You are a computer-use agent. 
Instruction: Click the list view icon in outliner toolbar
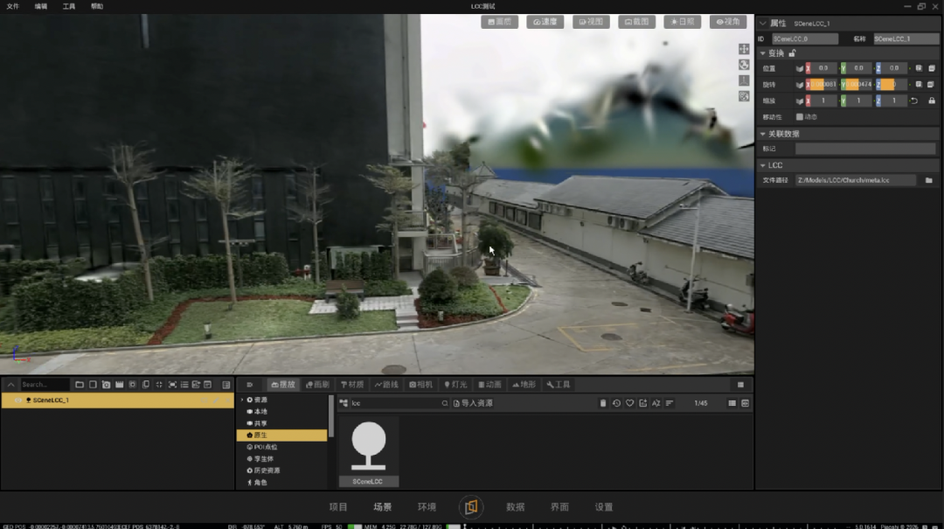[x=184, y=385]
